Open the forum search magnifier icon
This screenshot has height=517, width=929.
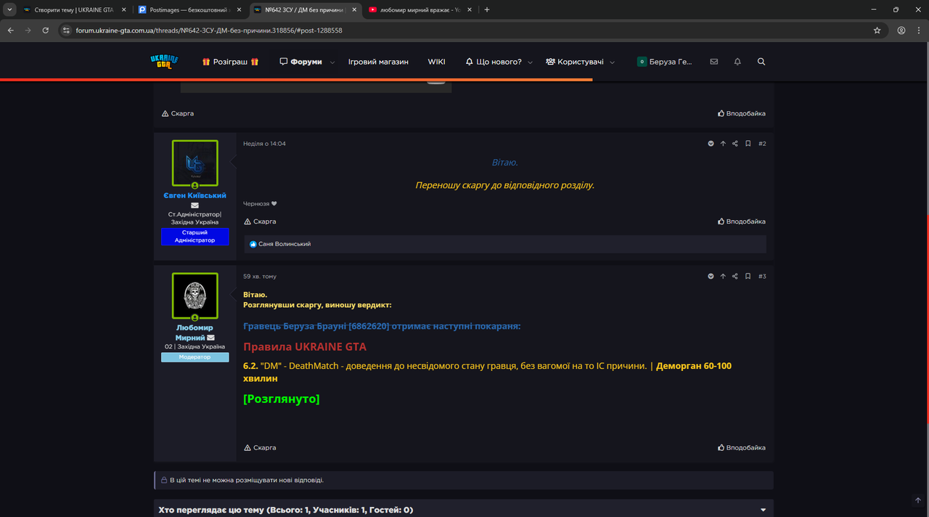(x=761, y=62)
